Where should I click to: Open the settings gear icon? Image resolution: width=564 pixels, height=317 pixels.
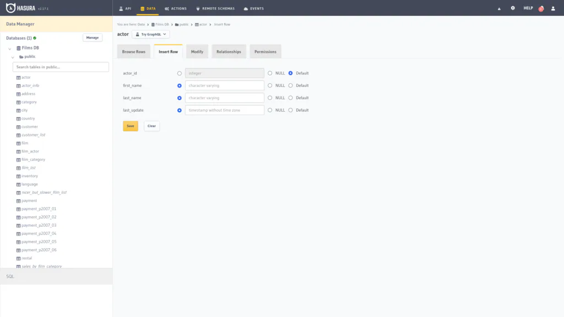click(513, 8)
